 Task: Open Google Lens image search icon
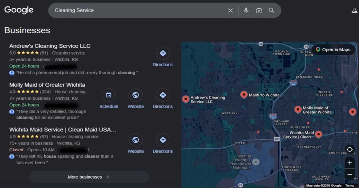coord(259,10)
